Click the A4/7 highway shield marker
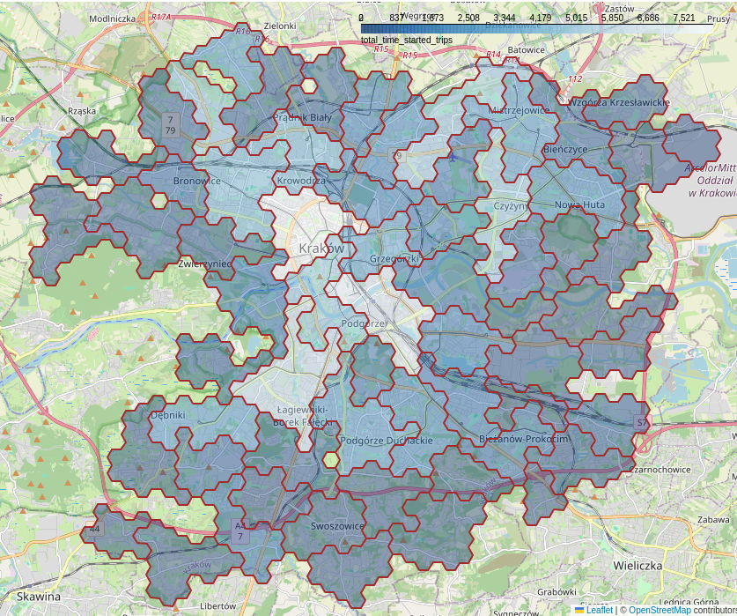The height and width of the screenshot is (616, 737). 240,531
